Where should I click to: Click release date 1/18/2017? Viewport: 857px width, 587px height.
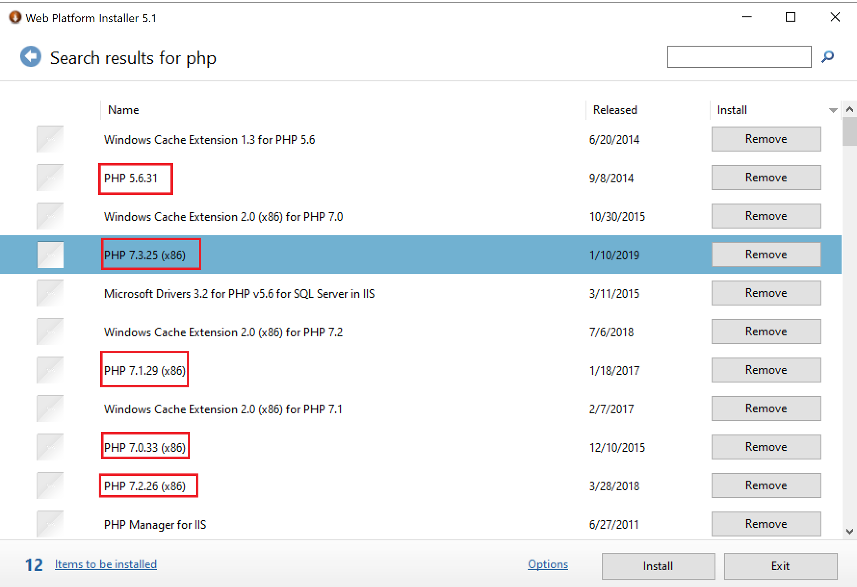(x=614, y=370)
